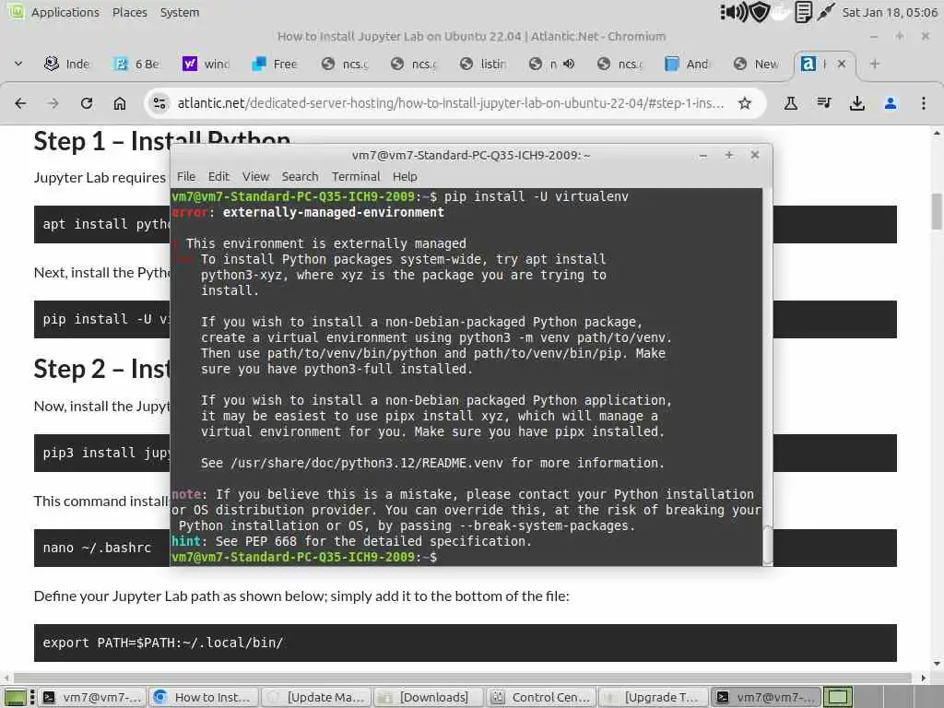Click the scroll-down arrow of page scrollbar
This screenshot has height=708, width=944.
pyautogui.click(x=937, y=664)
